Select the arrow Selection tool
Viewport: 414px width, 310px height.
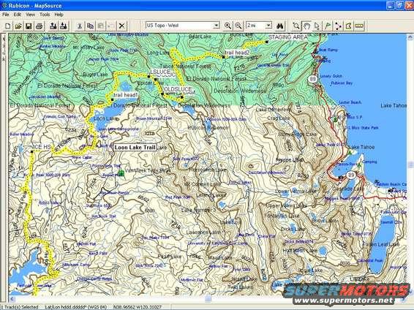pos(317,26)
